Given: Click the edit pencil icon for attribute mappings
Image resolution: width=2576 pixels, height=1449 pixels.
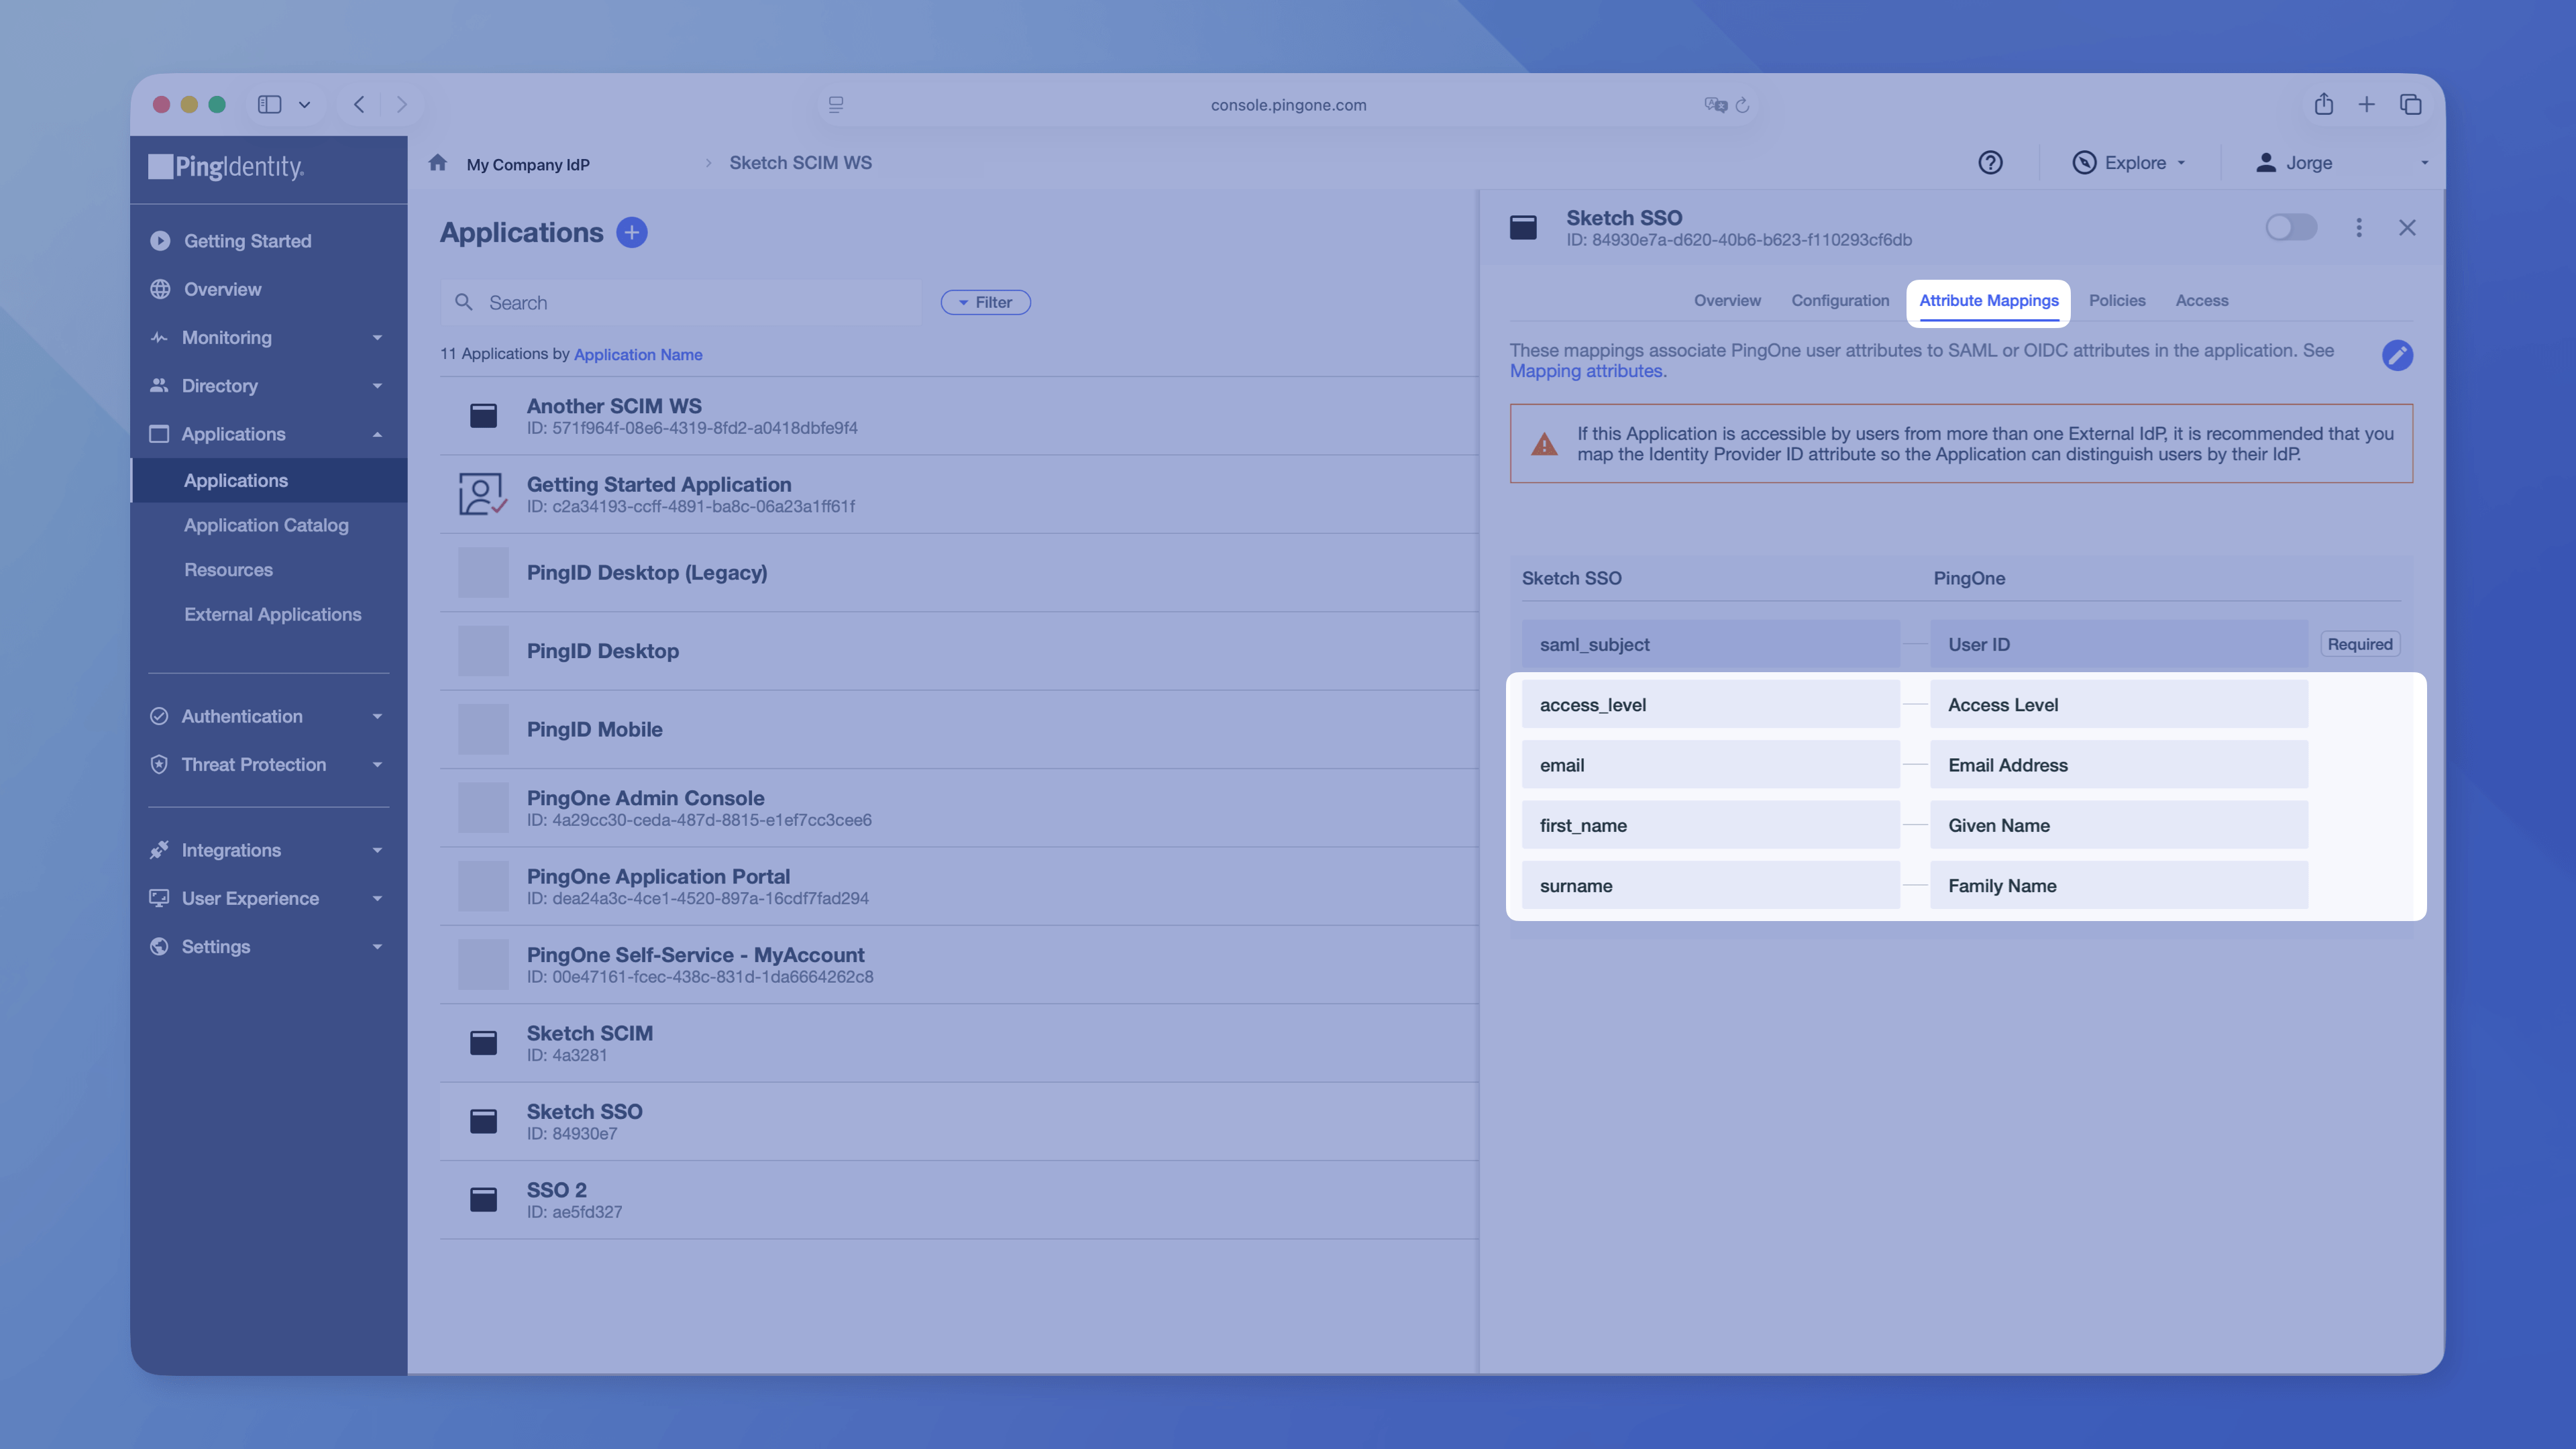Looking at the screenshot, I should click(2396, 355).
